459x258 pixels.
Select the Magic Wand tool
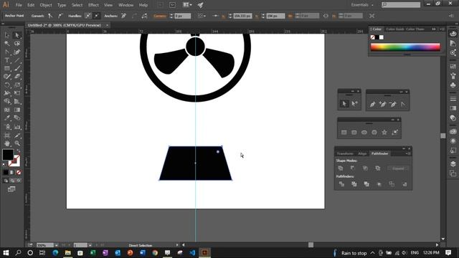(7, 43)
